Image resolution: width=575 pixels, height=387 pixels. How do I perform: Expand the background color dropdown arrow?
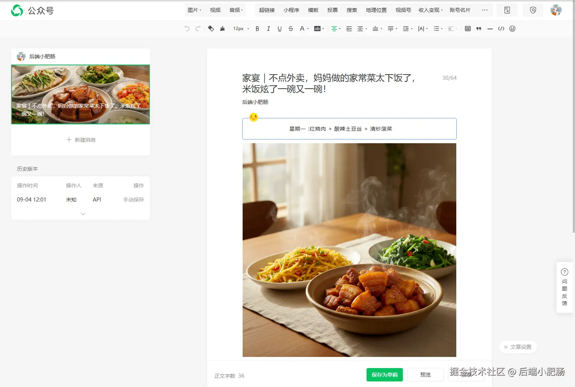click(x=323, y=29)
